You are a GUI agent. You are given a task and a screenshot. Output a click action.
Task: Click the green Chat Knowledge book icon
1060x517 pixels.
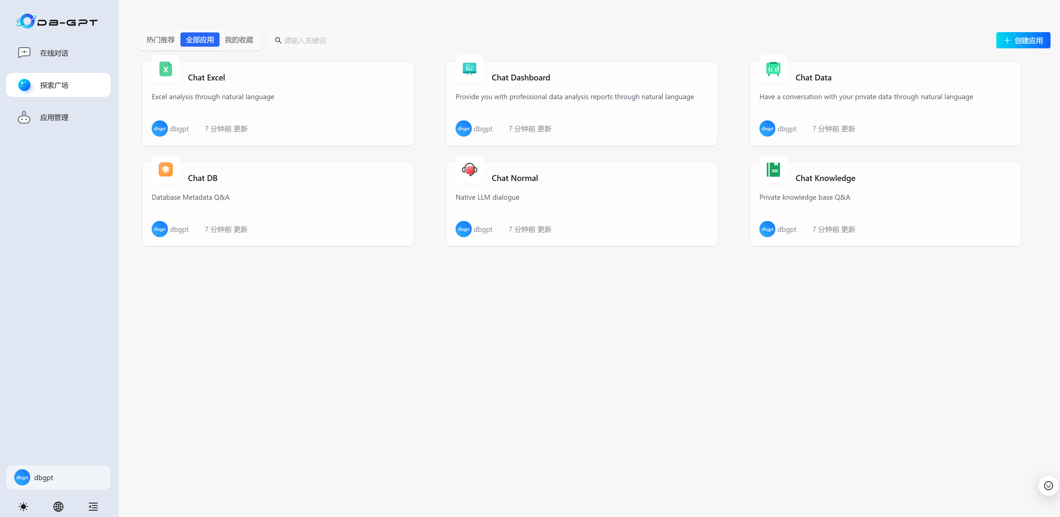[773, 170]
